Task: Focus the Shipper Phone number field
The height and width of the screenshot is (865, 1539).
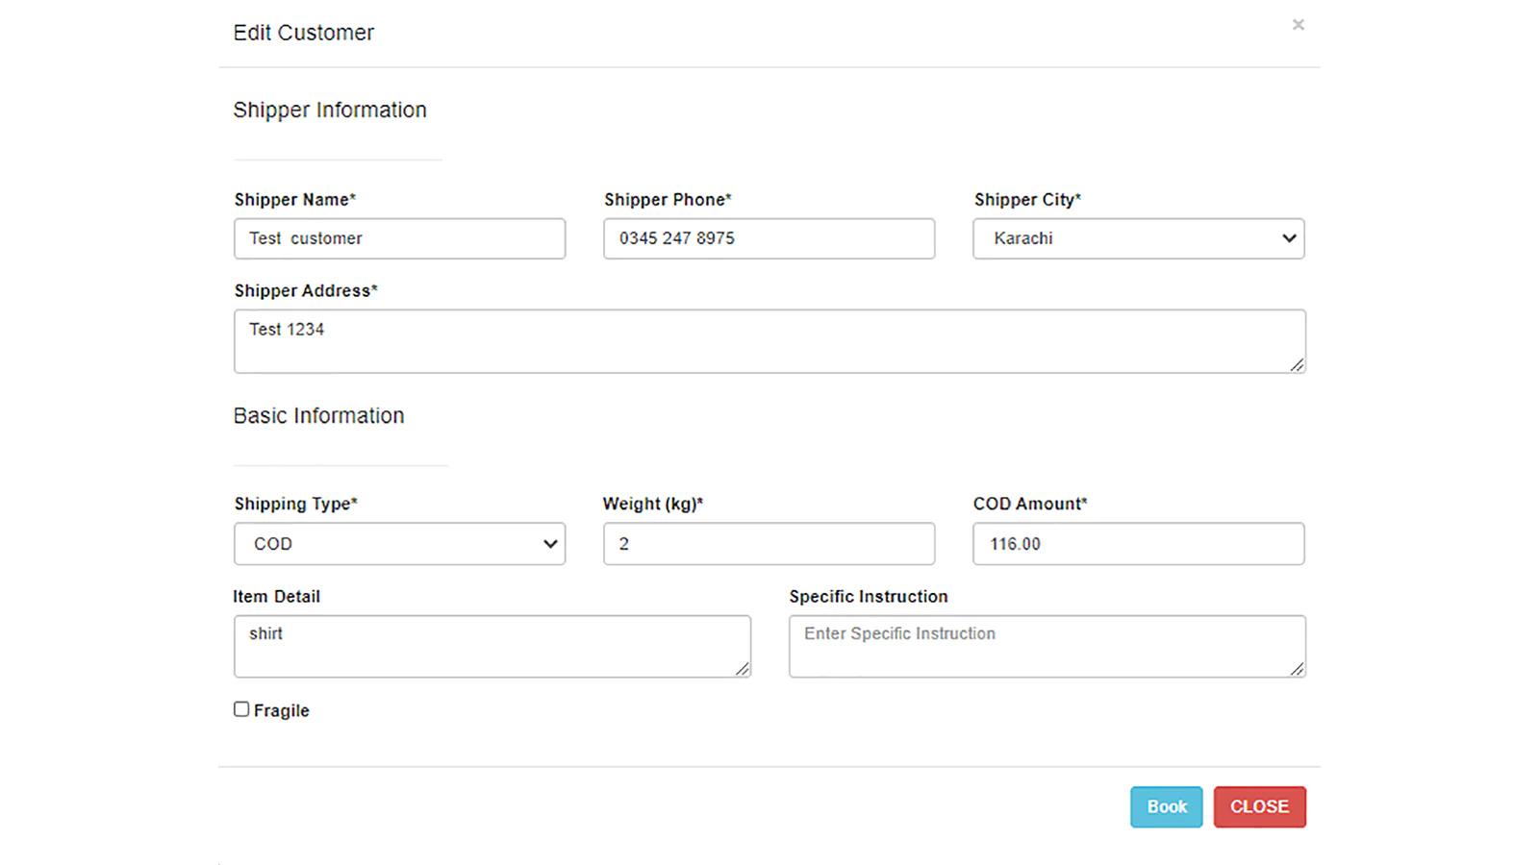Action: coord(769,238)
